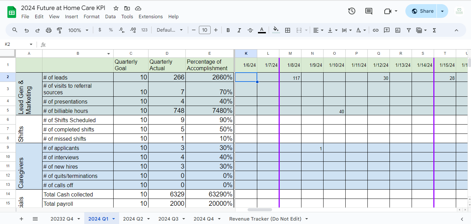This screenshot has height=224, width=471.
Task: Select the column K header
Action: [x=246, y=53]
